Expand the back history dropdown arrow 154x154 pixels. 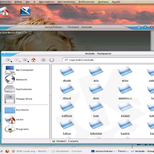click(12, 62)
